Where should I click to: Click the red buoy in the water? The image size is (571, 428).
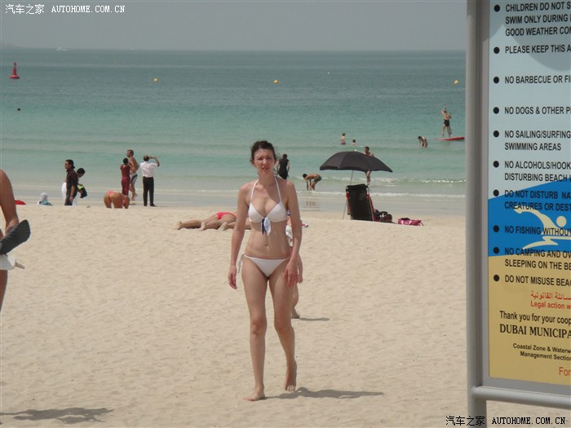point(14,72)
